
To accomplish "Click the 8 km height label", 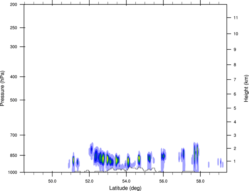I will 235,65.
